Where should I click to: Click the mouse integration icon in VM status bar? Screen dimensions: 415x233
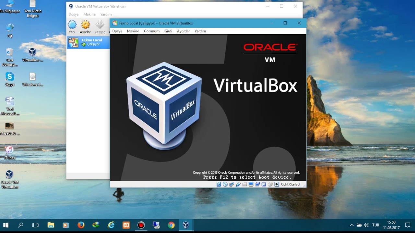point(270,184)
